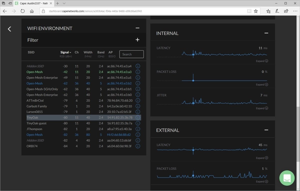Click the Internal jitter 7 ms value
Viewport: 300px width, 191px height.
(x=264, y=95)
